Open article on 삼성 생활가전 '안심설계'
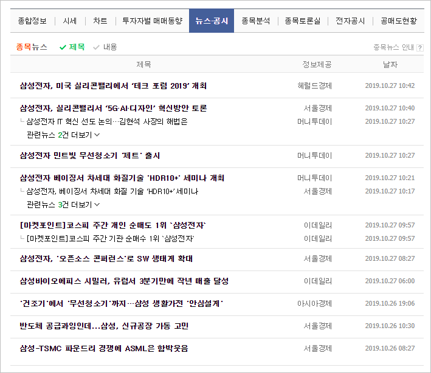The image size is (431, 373). (121, 304)
